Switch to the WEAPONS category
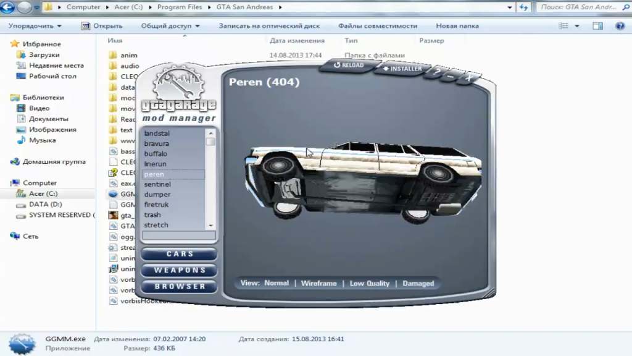The image size is (632, 356). [180, 270]
